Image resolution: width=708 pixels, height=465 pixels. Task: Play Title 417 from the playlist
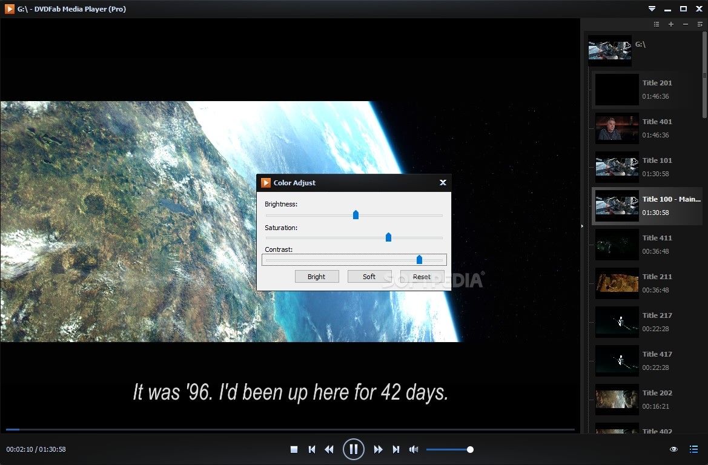coord(647,361)
